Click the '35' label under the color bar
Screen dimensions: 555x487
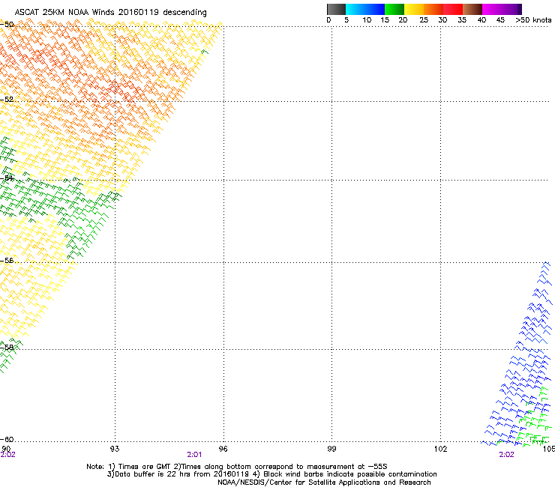tap(462, 19)
